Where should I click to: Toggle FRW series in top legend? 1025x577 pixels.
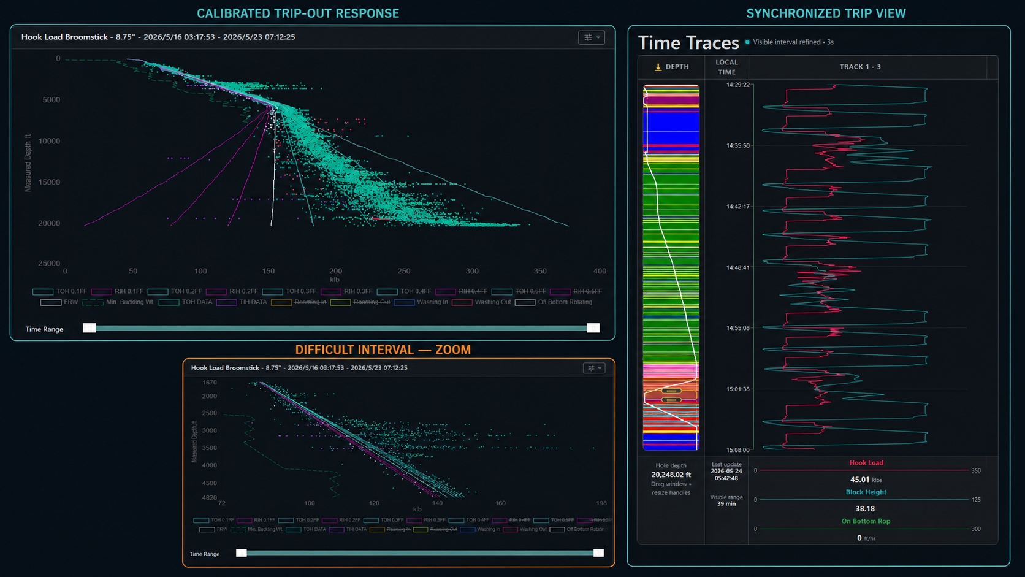(59, 302)
